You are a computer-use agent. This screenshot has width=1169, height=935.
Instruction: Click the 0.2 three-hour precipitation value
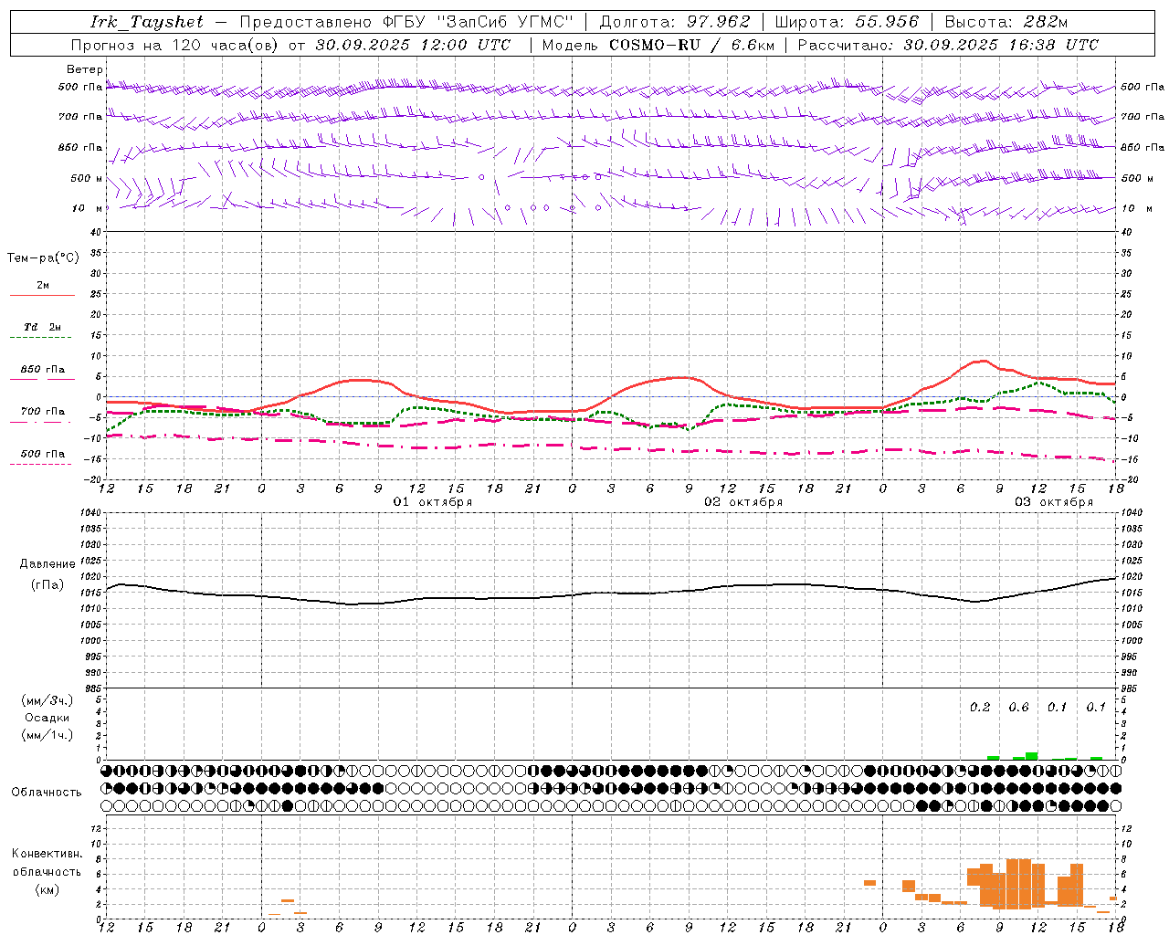point(980,707)
